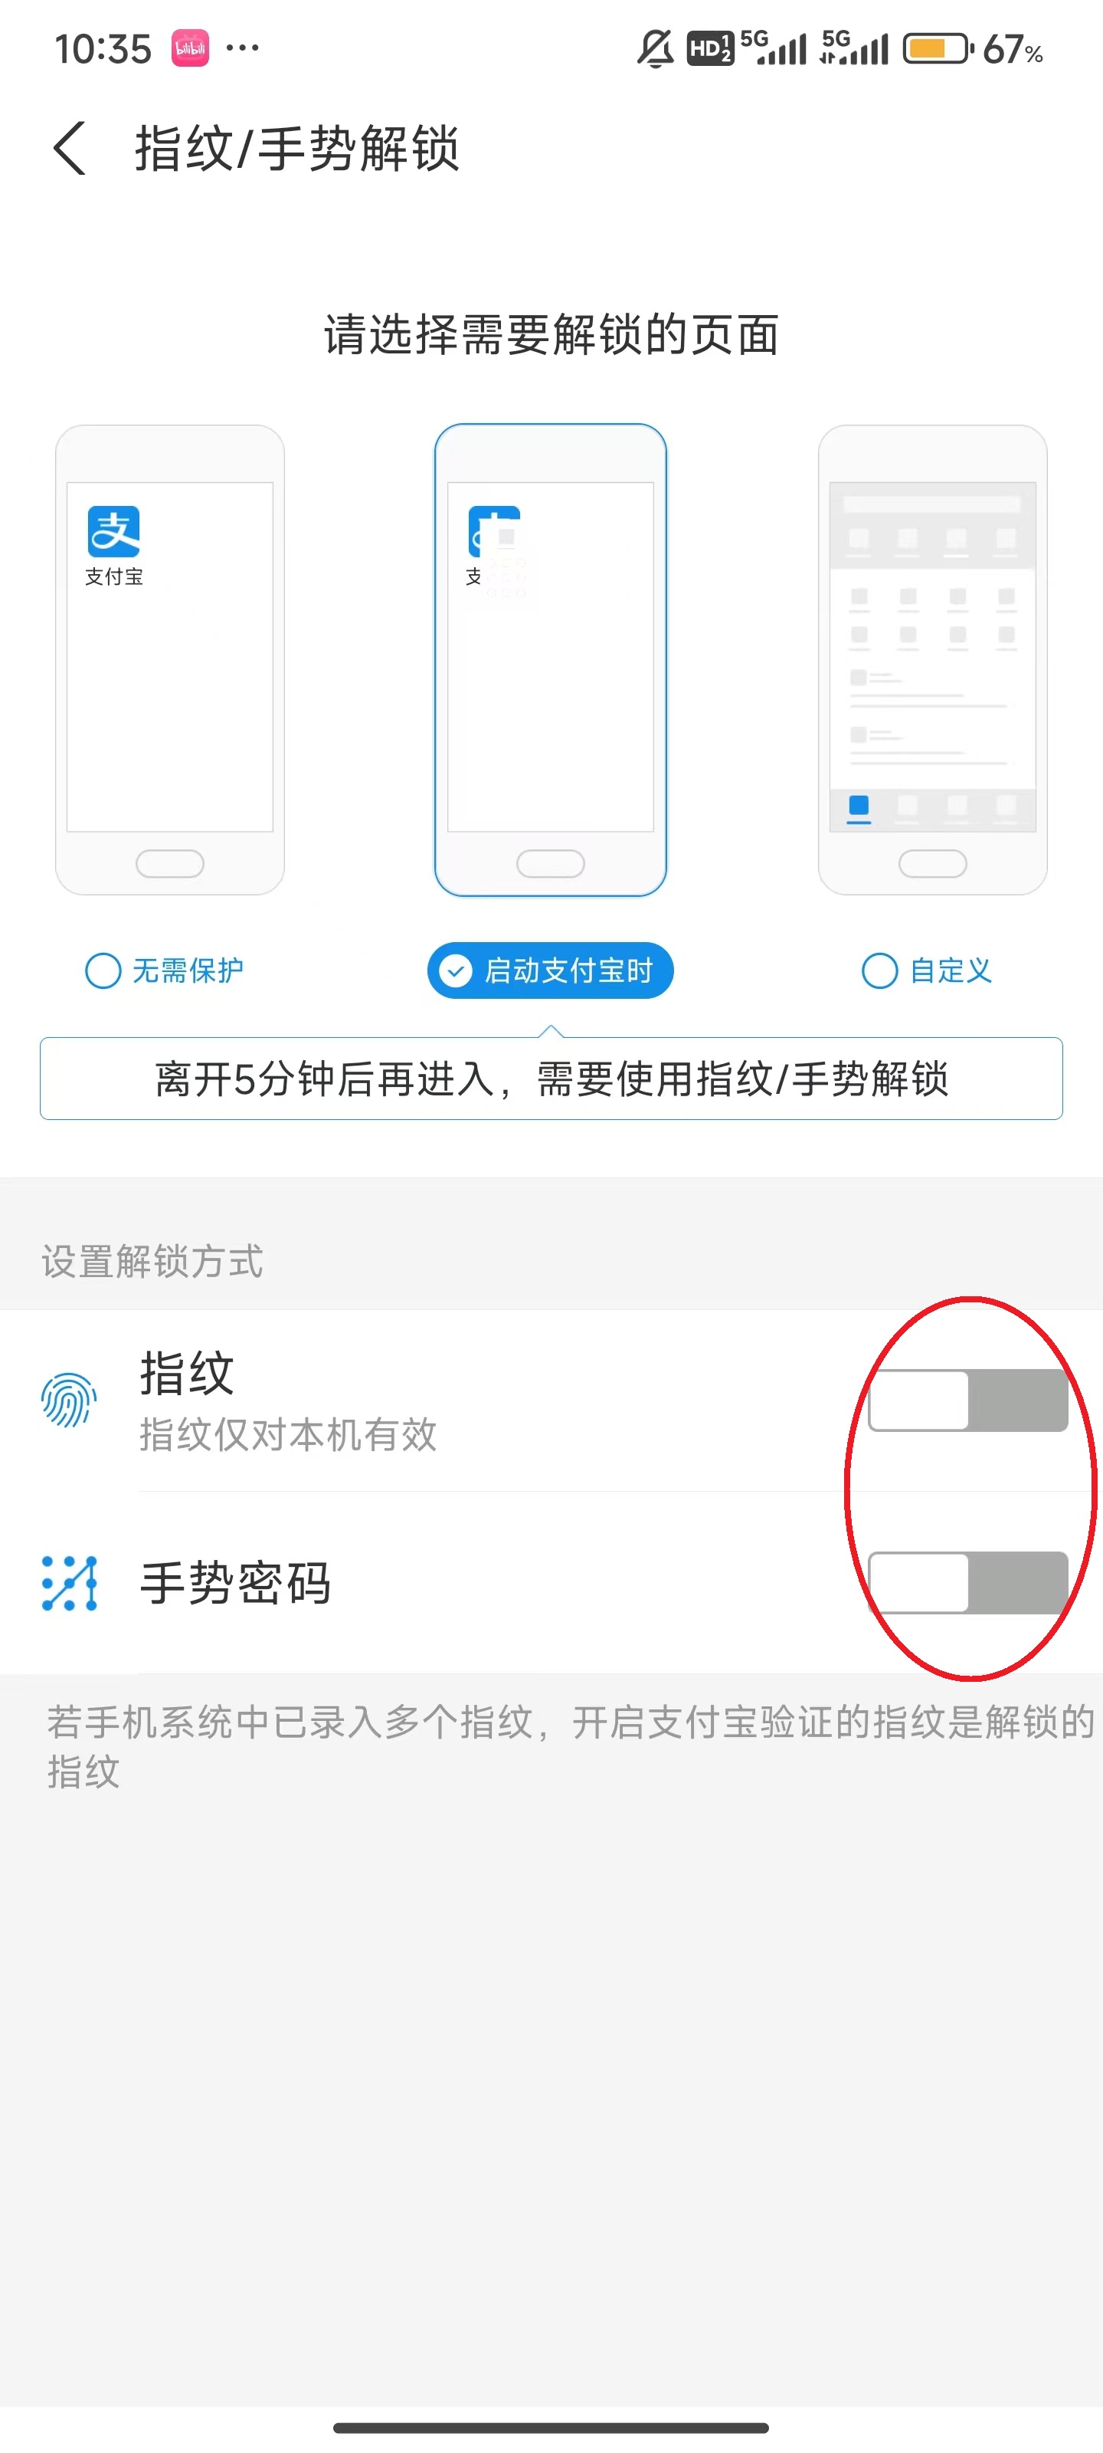Viewport: 1103px width, 2453px height.
Task: Tap the battery status icon
Action: click(x=938, y=48)
